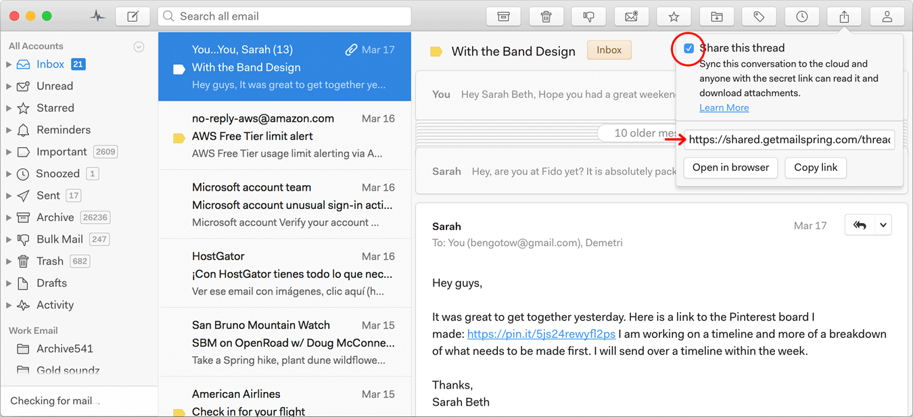Expand the Inbox folder disclosure triangle

[9, 65]
